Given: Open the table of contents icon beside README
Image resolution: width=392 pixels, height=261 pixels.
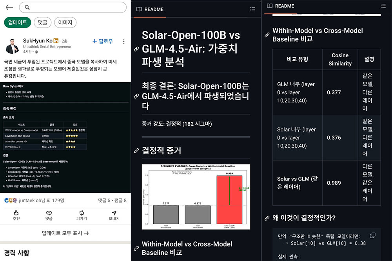Looking at the screenshot, I should 253,9.
